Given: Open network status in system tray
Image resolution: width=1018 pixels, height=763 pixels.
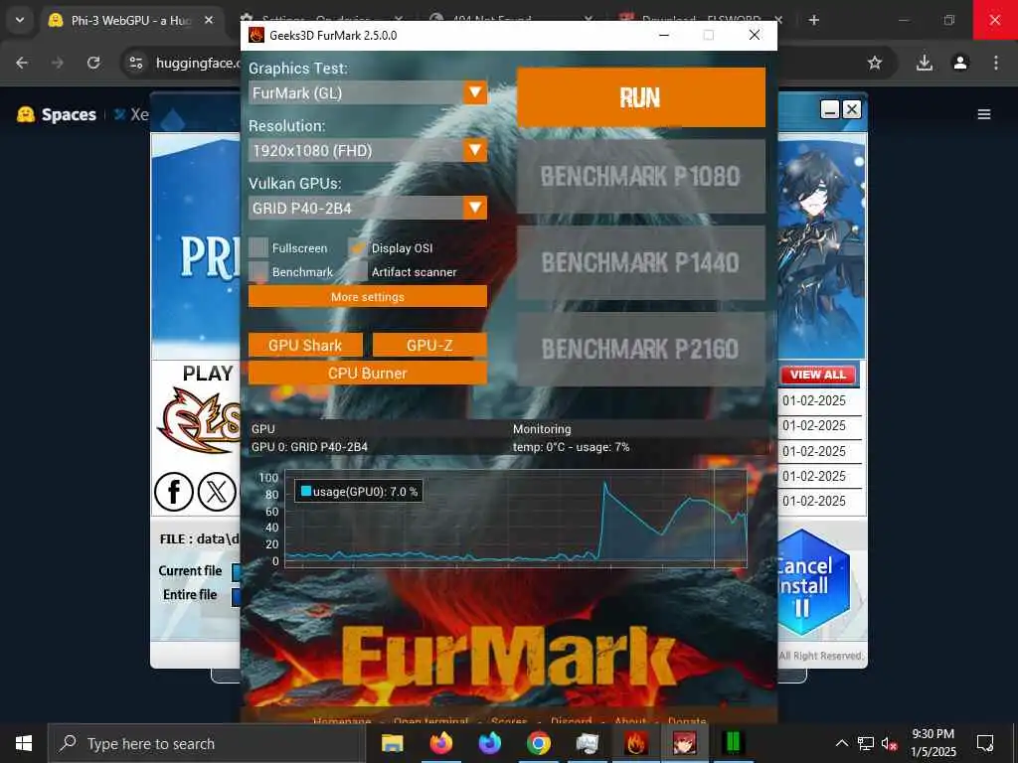Looking at the screenshot, I should tap(866, 743).
